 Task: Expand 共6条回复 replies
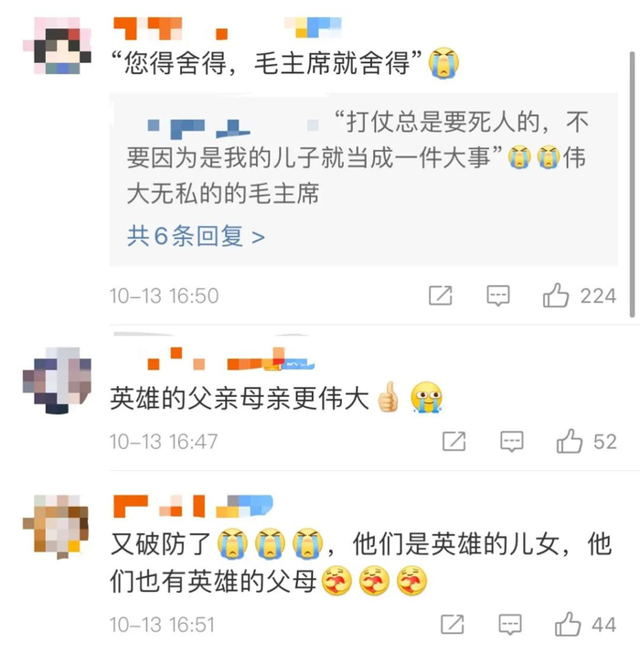click(197, 236)
